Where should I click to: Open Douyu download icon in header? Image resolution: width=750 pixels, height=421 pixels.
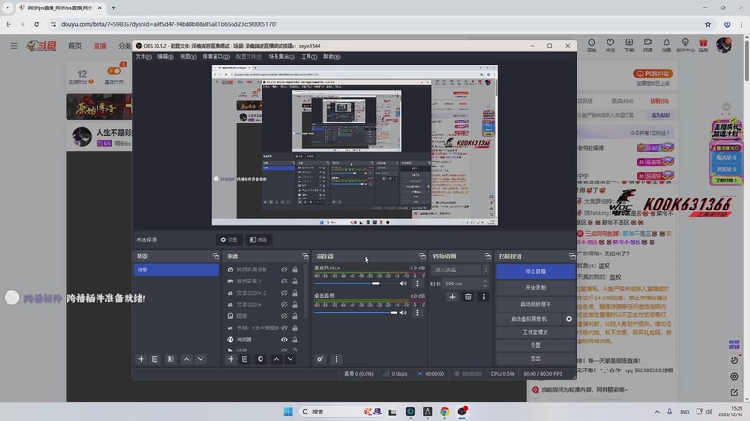point(629,45)
